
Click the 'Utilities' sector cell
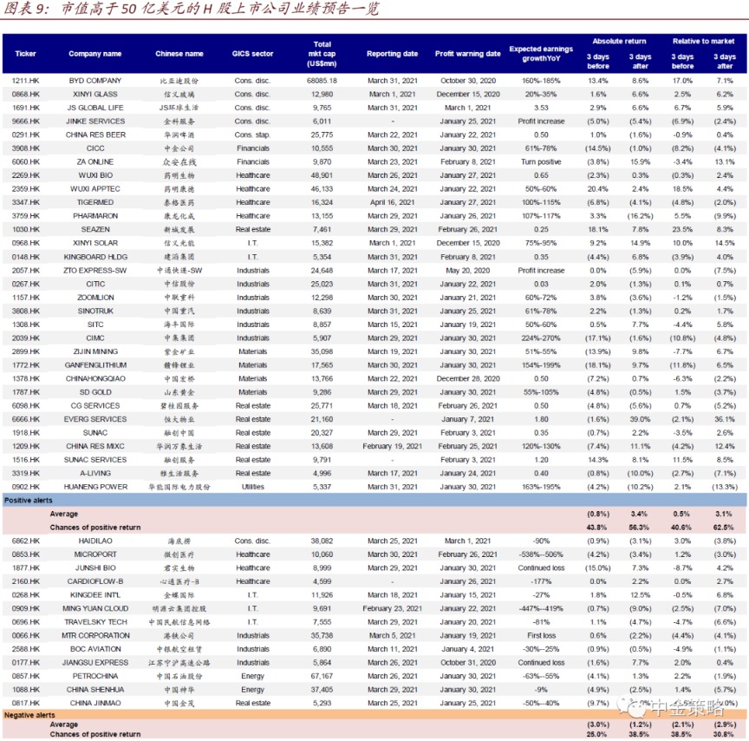[252, 487]
